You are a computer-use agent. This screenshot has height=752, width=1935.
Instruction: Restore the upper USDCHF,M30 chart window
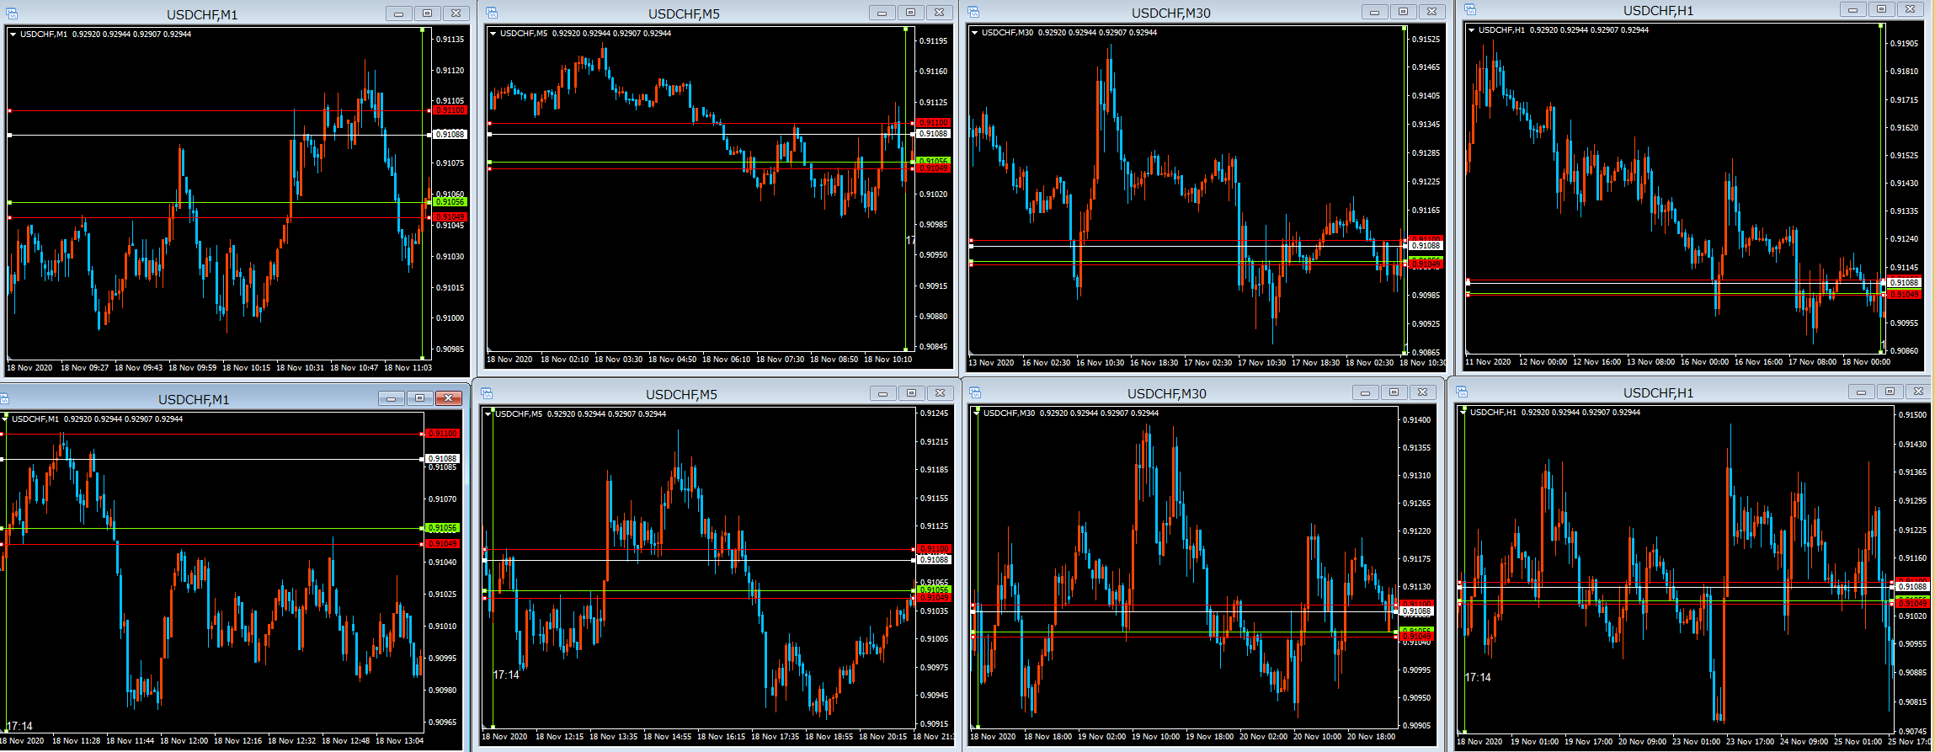pos(1403,12)
